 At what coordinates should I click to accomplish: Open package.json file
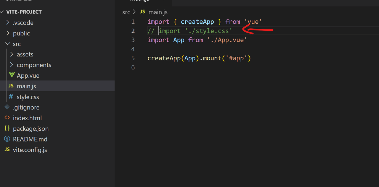click(31, 129)
